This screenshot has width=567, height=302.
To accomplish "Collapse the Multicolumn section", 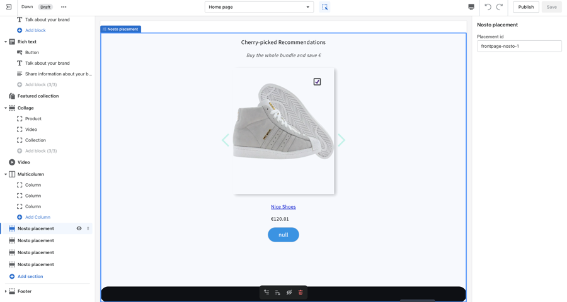I will coord(6,174).
